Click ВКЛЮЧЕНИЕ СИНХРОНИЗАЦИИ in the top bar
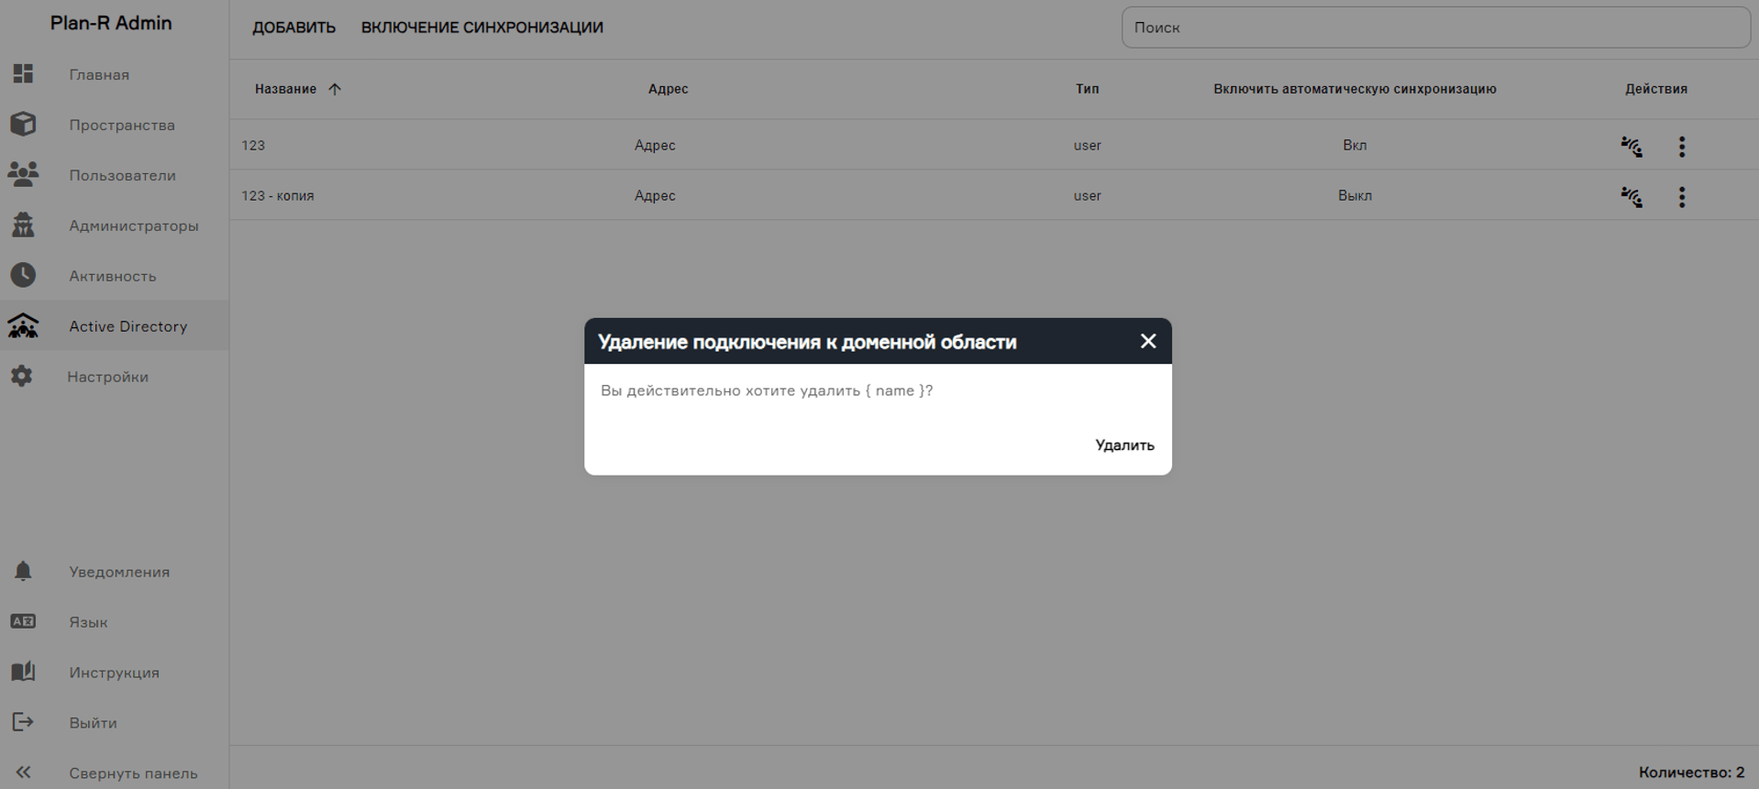Viewport: 1759px width, 789px height. pos(481,27)
